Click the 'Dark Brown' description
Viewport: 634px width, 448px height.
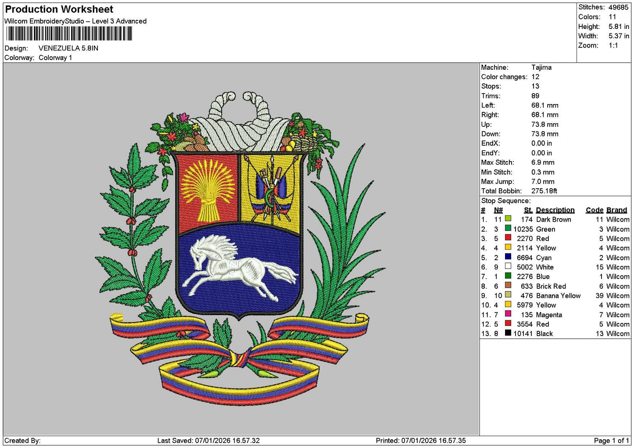coord(554,219)
